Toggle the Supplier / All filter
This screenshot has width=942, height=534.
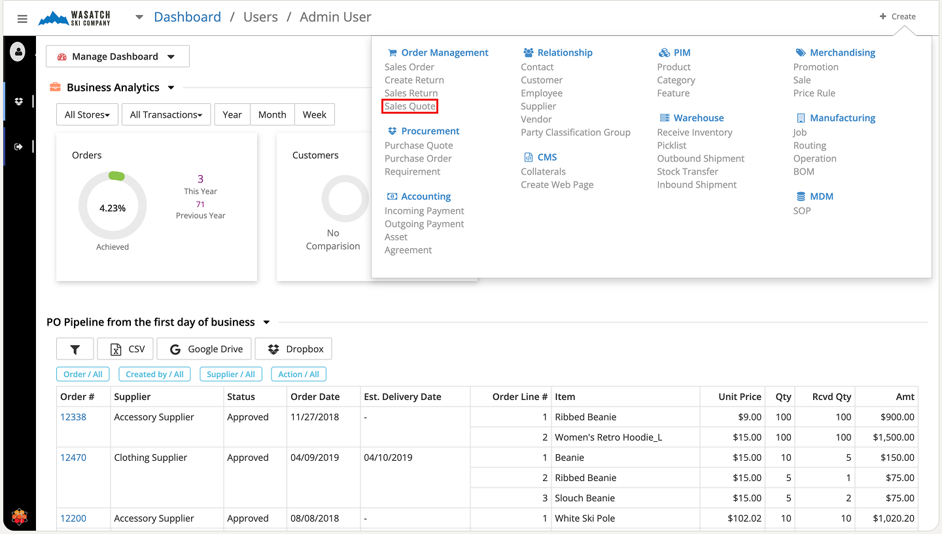click(x=231, y=375)
